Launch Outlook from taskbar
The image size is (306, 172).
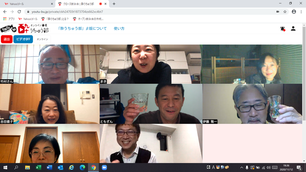60,168
